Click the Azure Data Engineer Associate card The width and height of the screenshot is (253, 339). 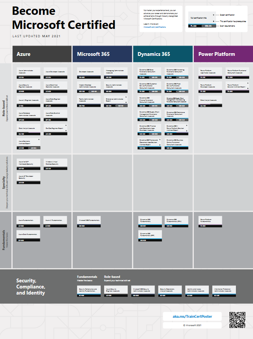pos(55,101)
